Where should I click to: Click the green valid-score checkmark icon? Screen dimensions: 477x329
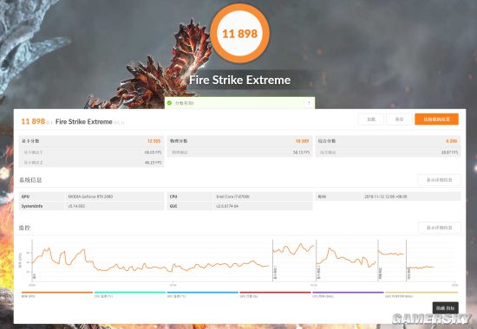coord(169,103)
